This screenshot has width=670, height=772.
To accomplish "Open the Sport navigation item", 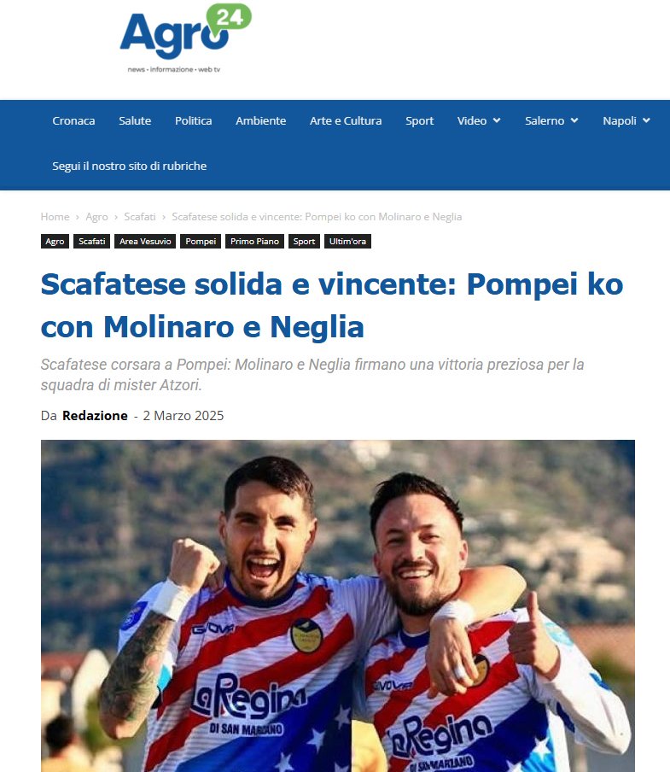I will [419, 120].
